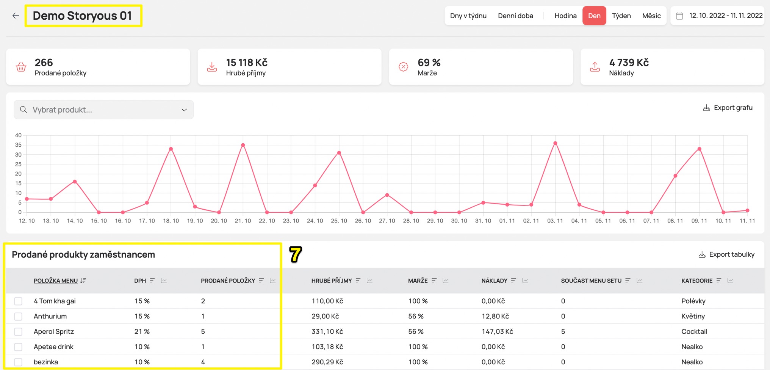Screen dimensions: 770x370
Task: Open filter icon for Náklady column
Action: click(x=513, y=281)
